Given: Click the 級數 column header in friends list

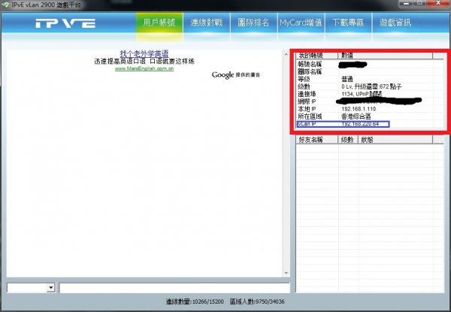Looking at the screenshot, I should point(347,140).
